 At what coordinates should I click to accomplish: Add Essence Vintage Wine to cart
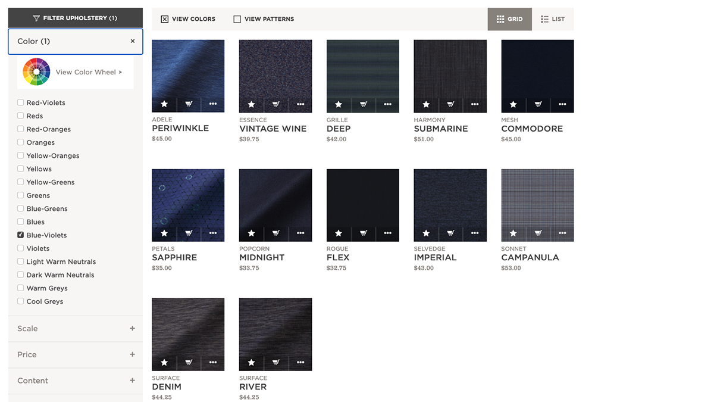(x=276, y=104)
